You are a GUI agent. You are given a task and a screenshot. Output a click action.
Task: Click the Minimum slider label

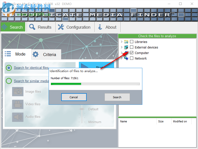(x=95, y=122)
